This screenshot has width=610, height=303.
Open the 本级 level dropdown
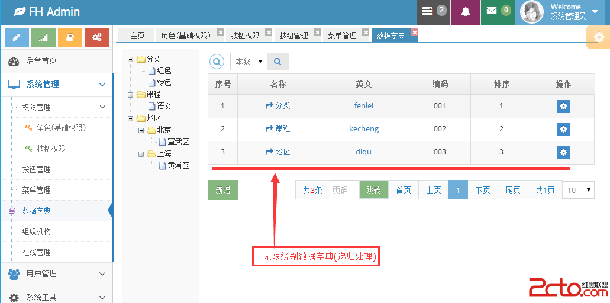click(248, 62)
